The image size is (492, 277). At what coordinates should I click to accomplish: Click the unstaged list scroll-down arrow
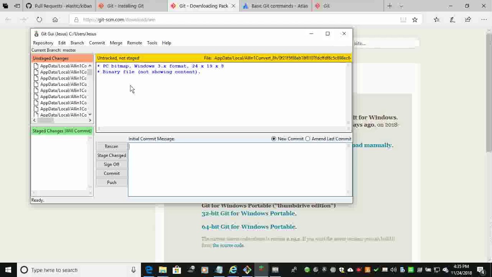(x=90, y=115)
